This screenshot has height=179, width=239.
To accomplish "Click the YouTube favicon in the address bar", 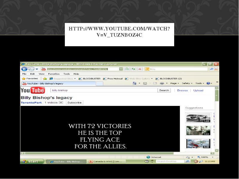I will [x=44, y=69].
